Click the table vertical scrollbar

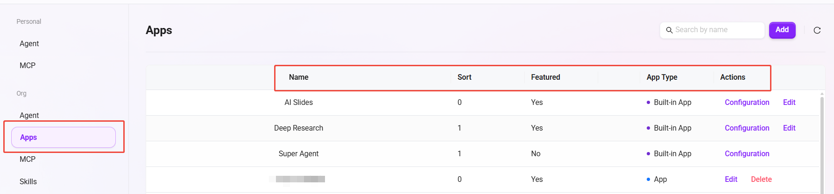coord(822,142)
